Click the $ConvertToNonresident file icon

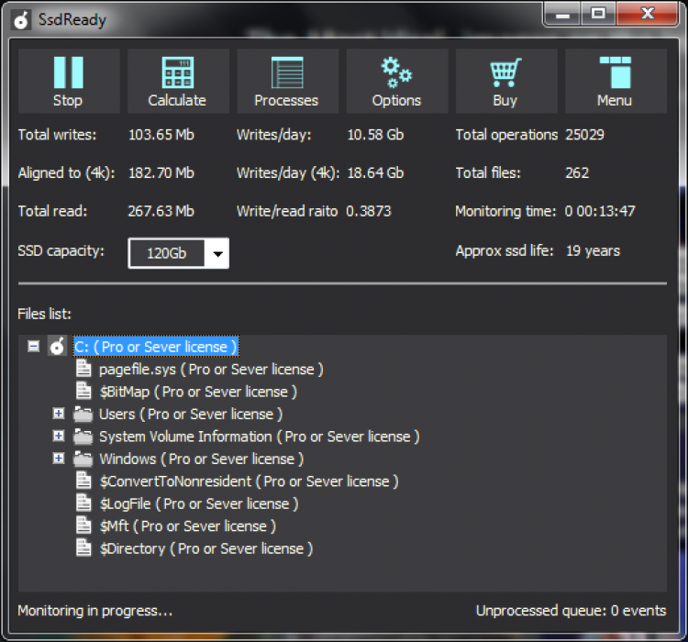click(83, 481)
